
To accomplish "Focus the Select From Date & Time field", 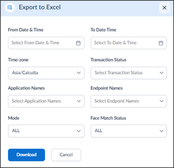I will 46,43.
